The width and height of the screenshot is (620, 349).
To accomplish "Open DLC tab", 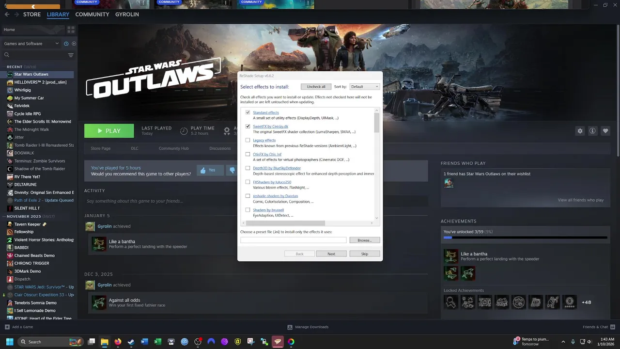I will (135, 148).
